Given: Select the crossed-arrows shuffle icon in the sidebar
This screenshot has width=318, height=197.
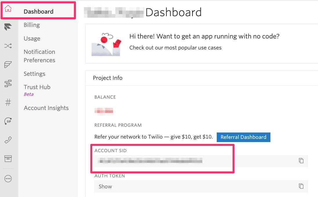Looking at the screenshot, I should point(8,46).
